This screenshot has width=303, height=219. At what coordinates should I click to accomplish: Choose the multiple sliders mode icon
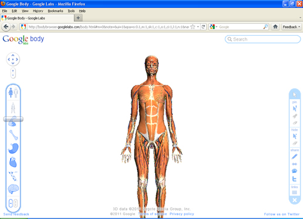pyautogui.click(x=16, y=203)
